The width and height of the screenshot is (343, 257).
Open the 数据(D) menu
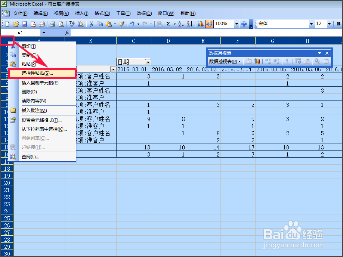[x=144, y=13]
